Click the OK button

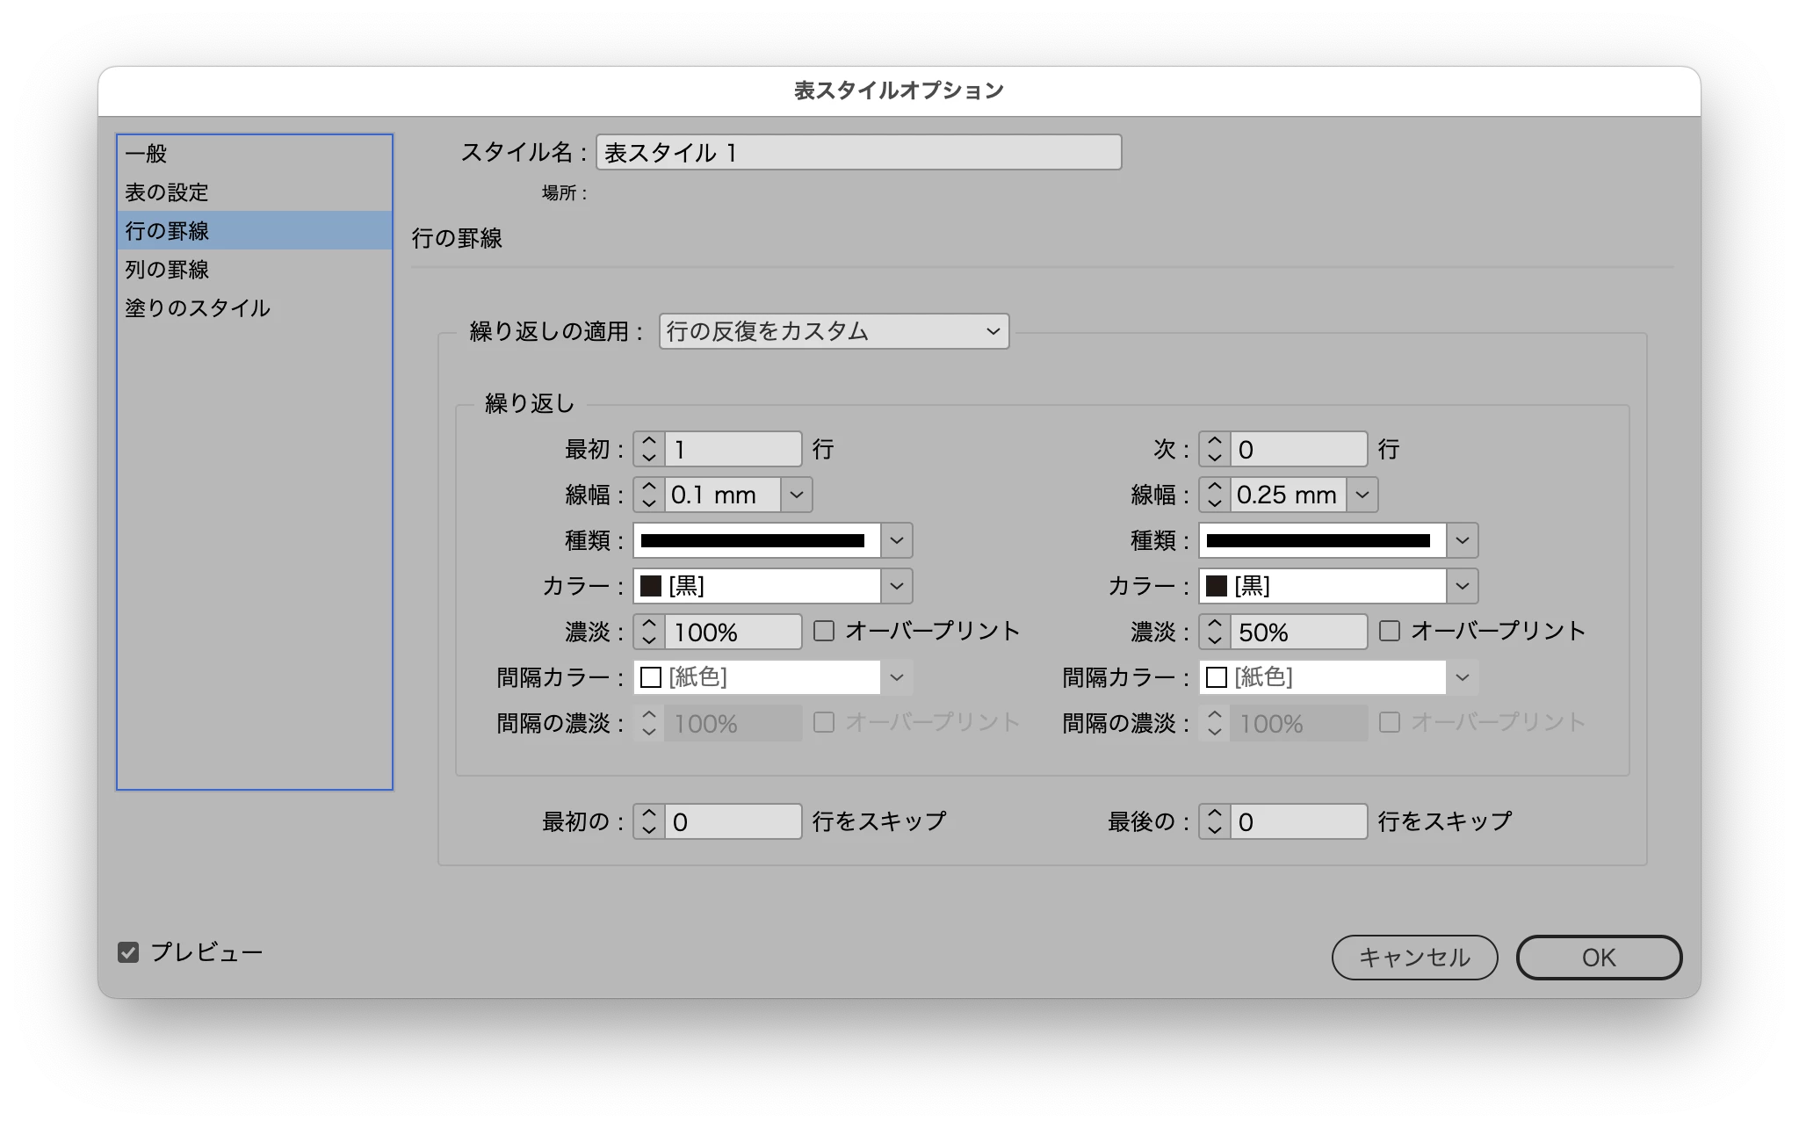(1599, 958)
